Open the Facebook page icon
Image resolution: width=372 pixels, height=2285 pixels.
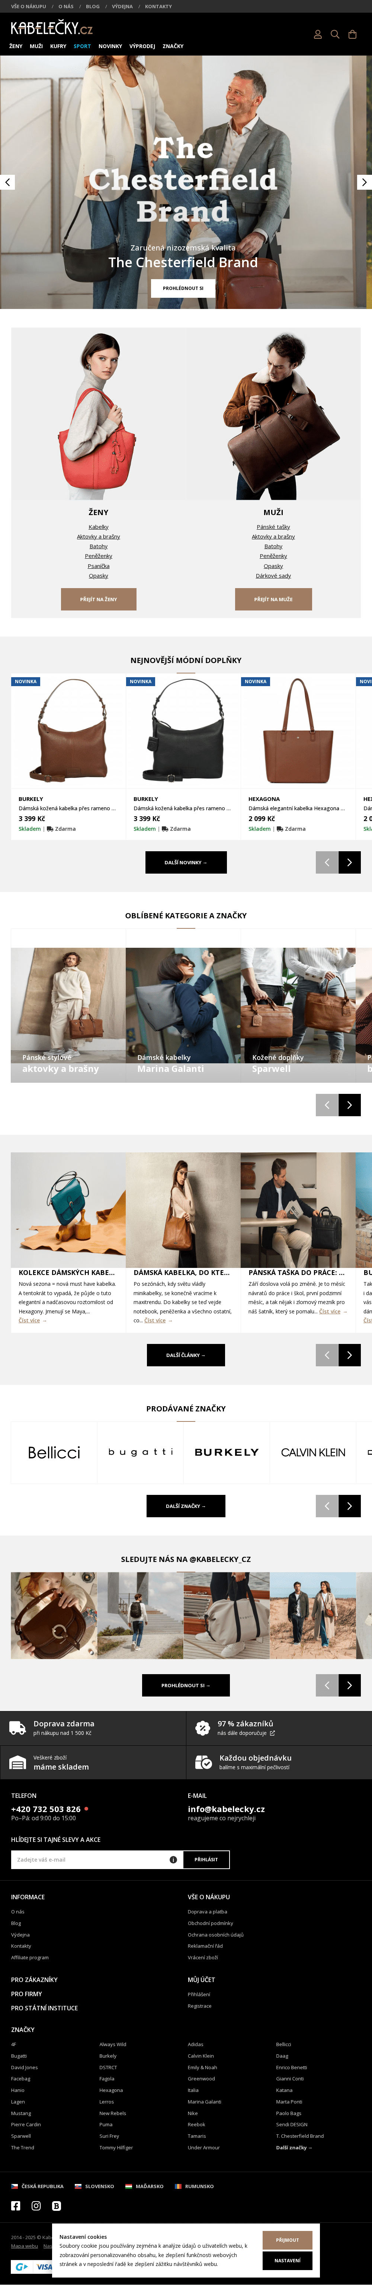15,2205
